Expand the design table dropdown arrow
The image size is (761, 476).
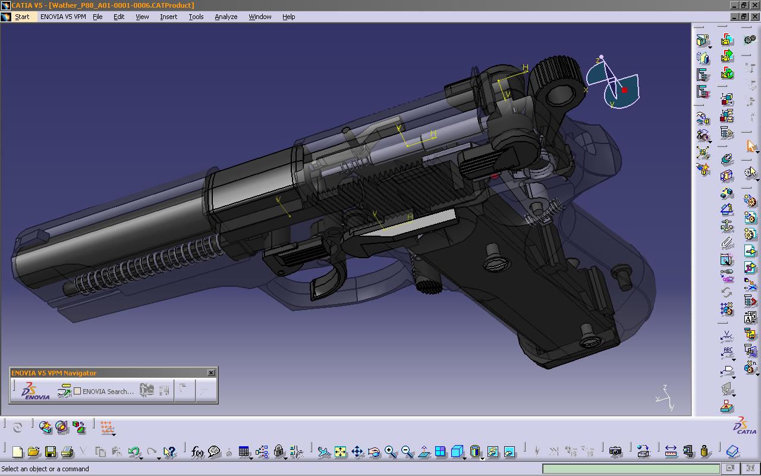[251, 458]
